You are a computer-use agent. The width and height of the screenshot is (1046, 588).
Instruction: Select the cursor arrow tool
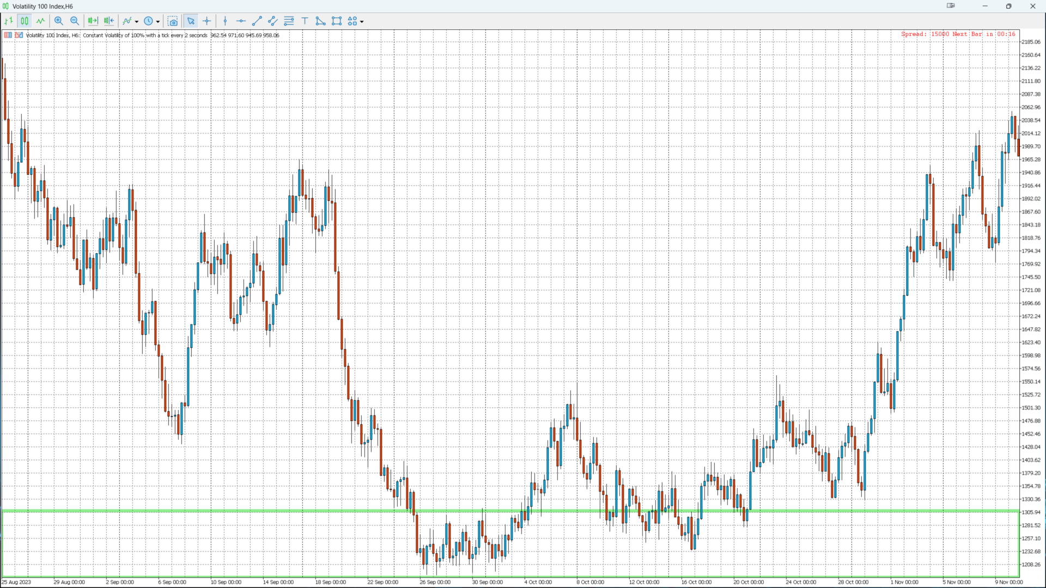(191, 21)
